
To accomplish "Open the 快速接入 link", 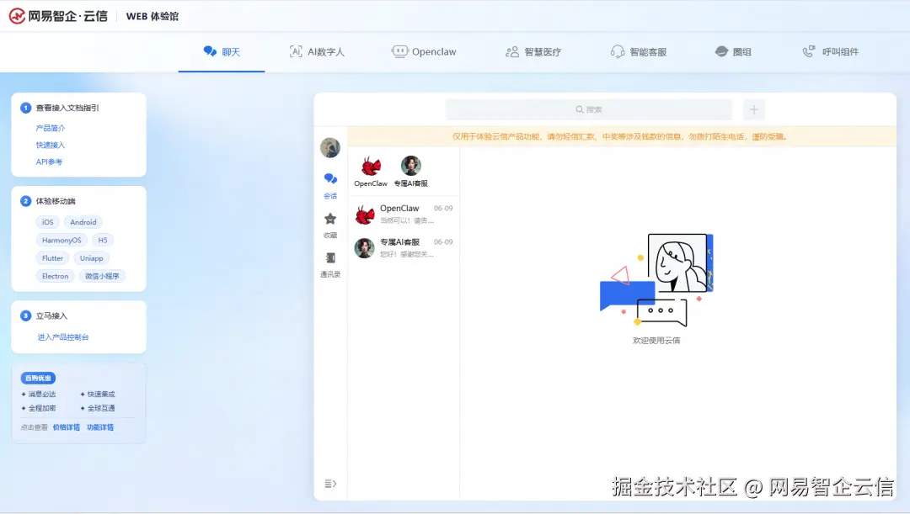I will tap(51, 145).
